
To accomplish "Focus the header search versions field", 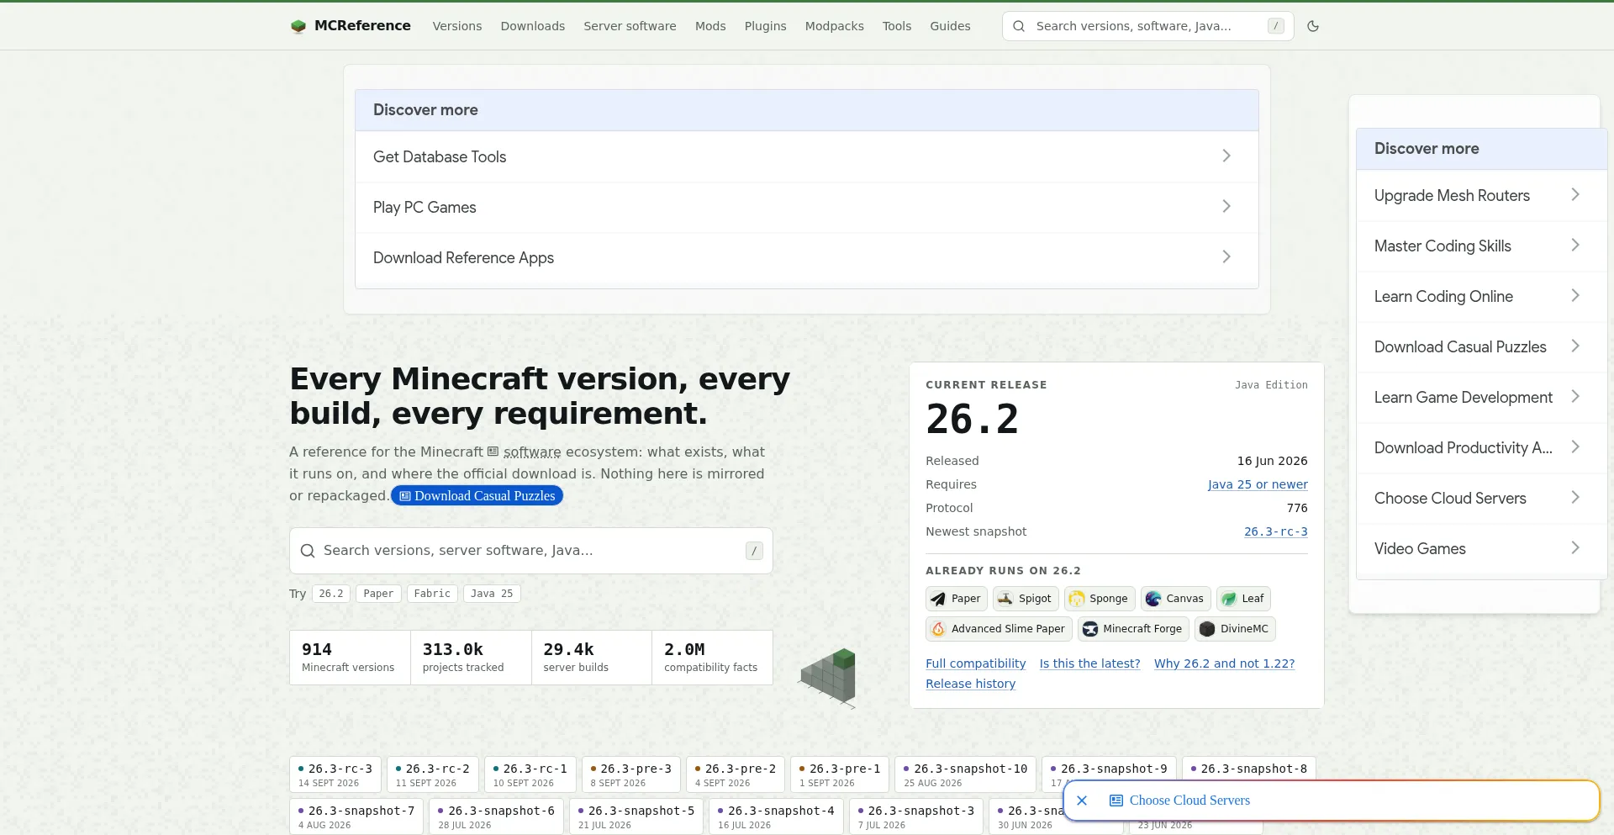I will coord(1147,26).
